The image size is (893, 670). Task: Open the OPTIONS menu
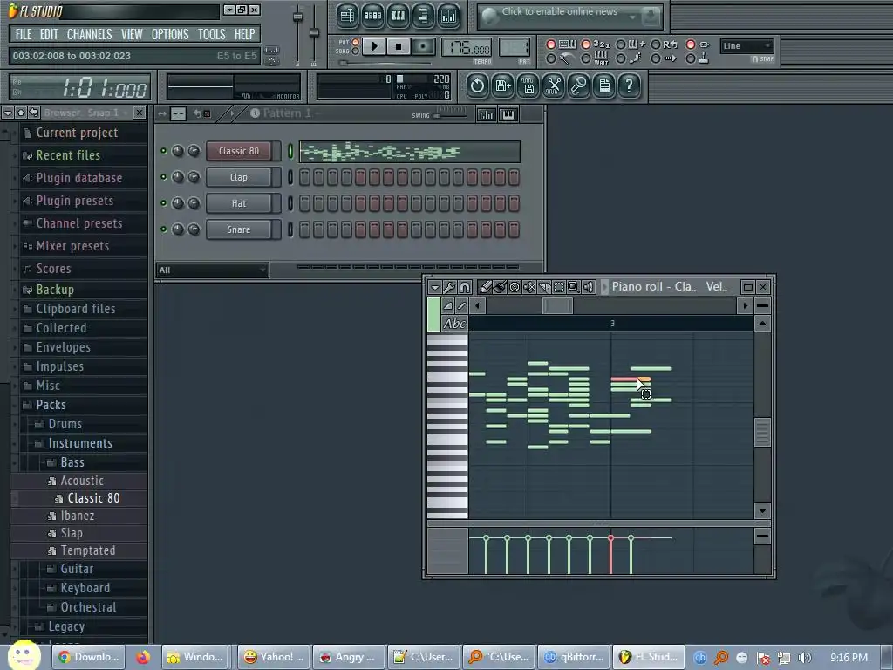[x=170, y=34]
